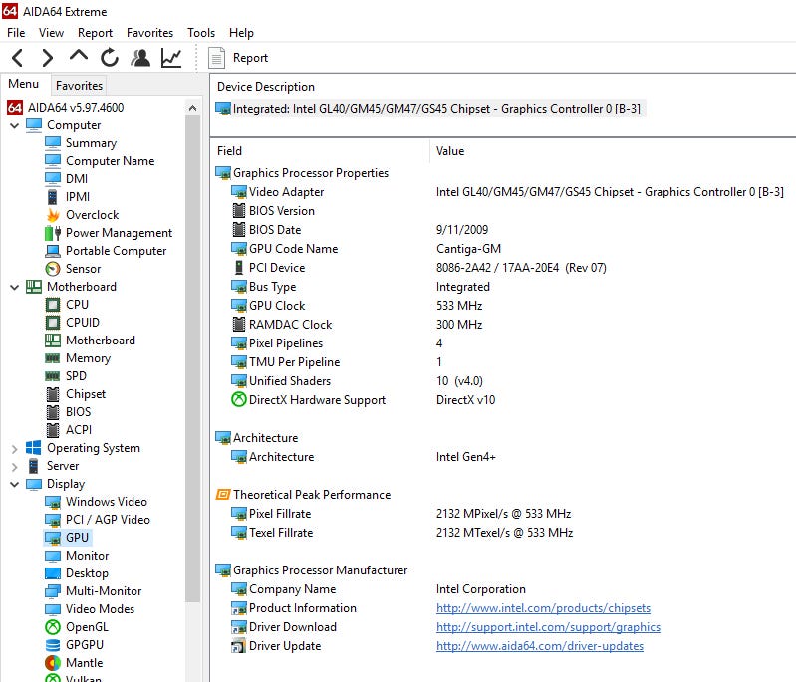Collapse the Motherboard tree node

[x=14, y=287]
